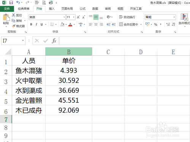Click Merge & Center (合并后居中) button
This screenshot has height=142, width=190.
(x=128, y=24)
